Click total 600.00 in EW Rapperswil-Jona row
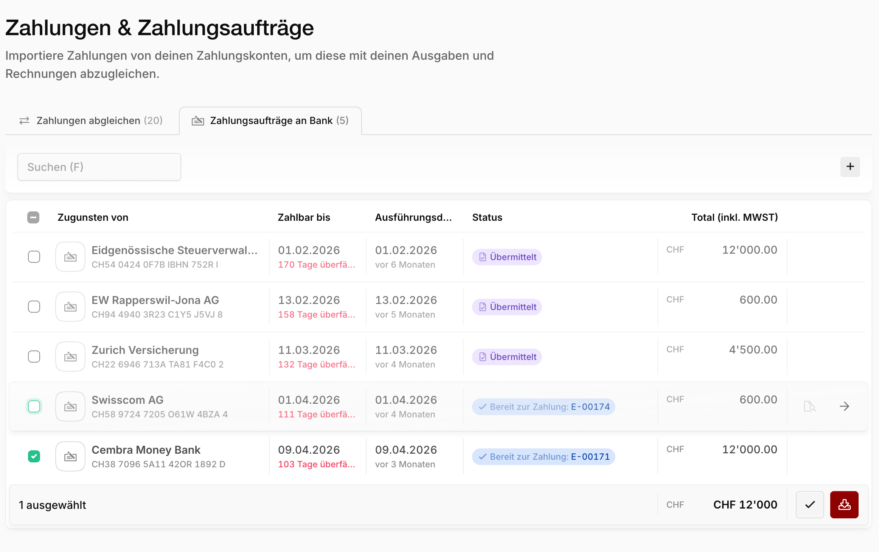This screenshot has width=879, height=552. click(x=758, y=300)
